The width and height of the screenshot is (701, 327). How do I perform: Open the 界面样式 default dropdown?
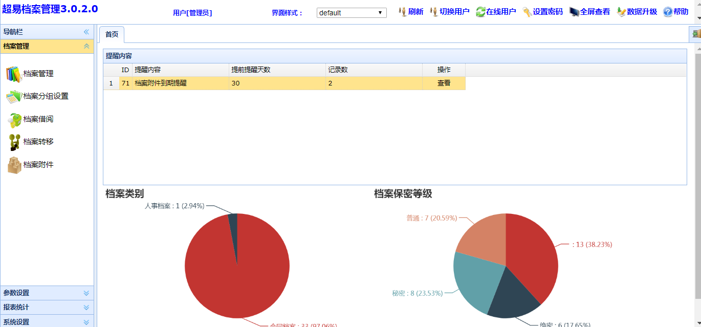point(352,13)
